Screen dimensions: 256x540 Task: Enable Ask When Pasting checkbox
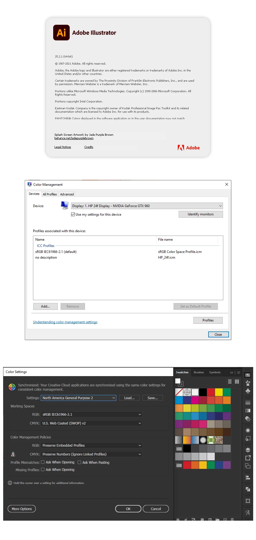point(79,462)
